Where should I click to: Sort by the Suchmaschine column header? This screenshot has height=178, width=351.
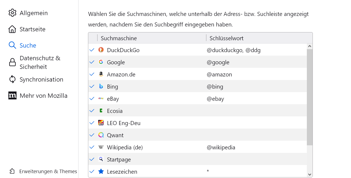(x=119, y=38)
